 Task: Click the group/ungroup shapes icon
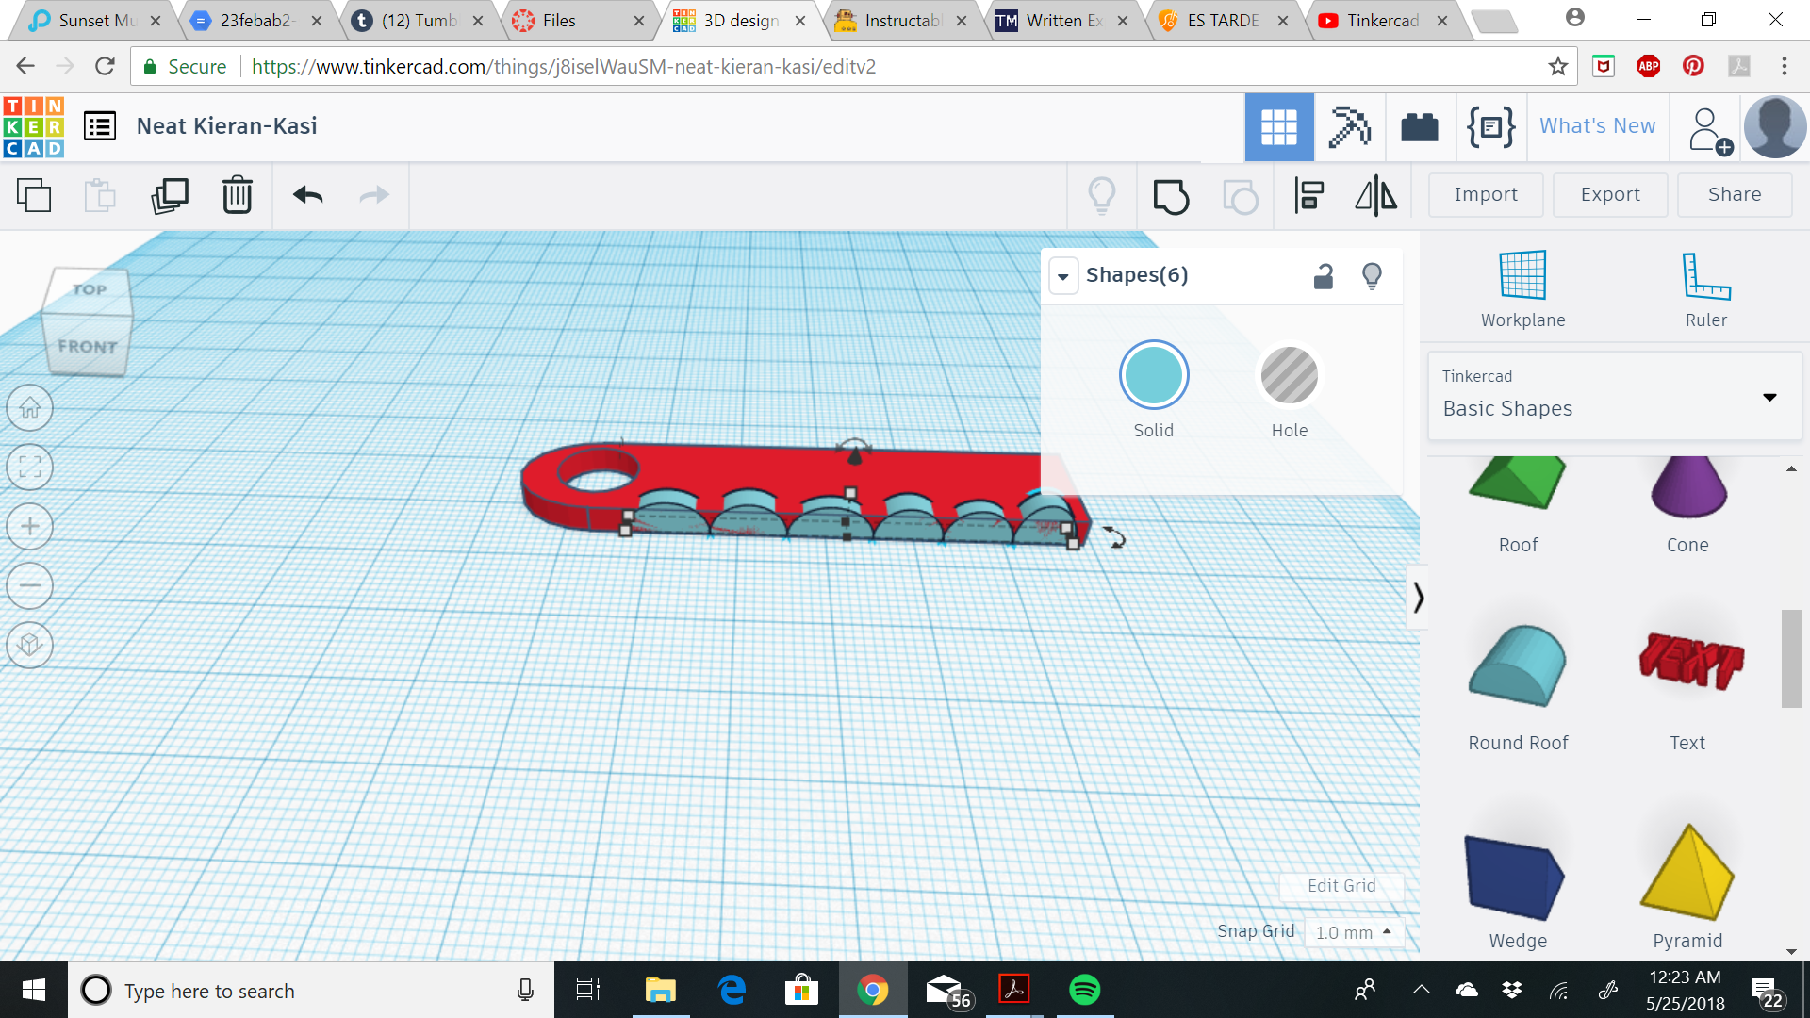tap(1170, 195)
